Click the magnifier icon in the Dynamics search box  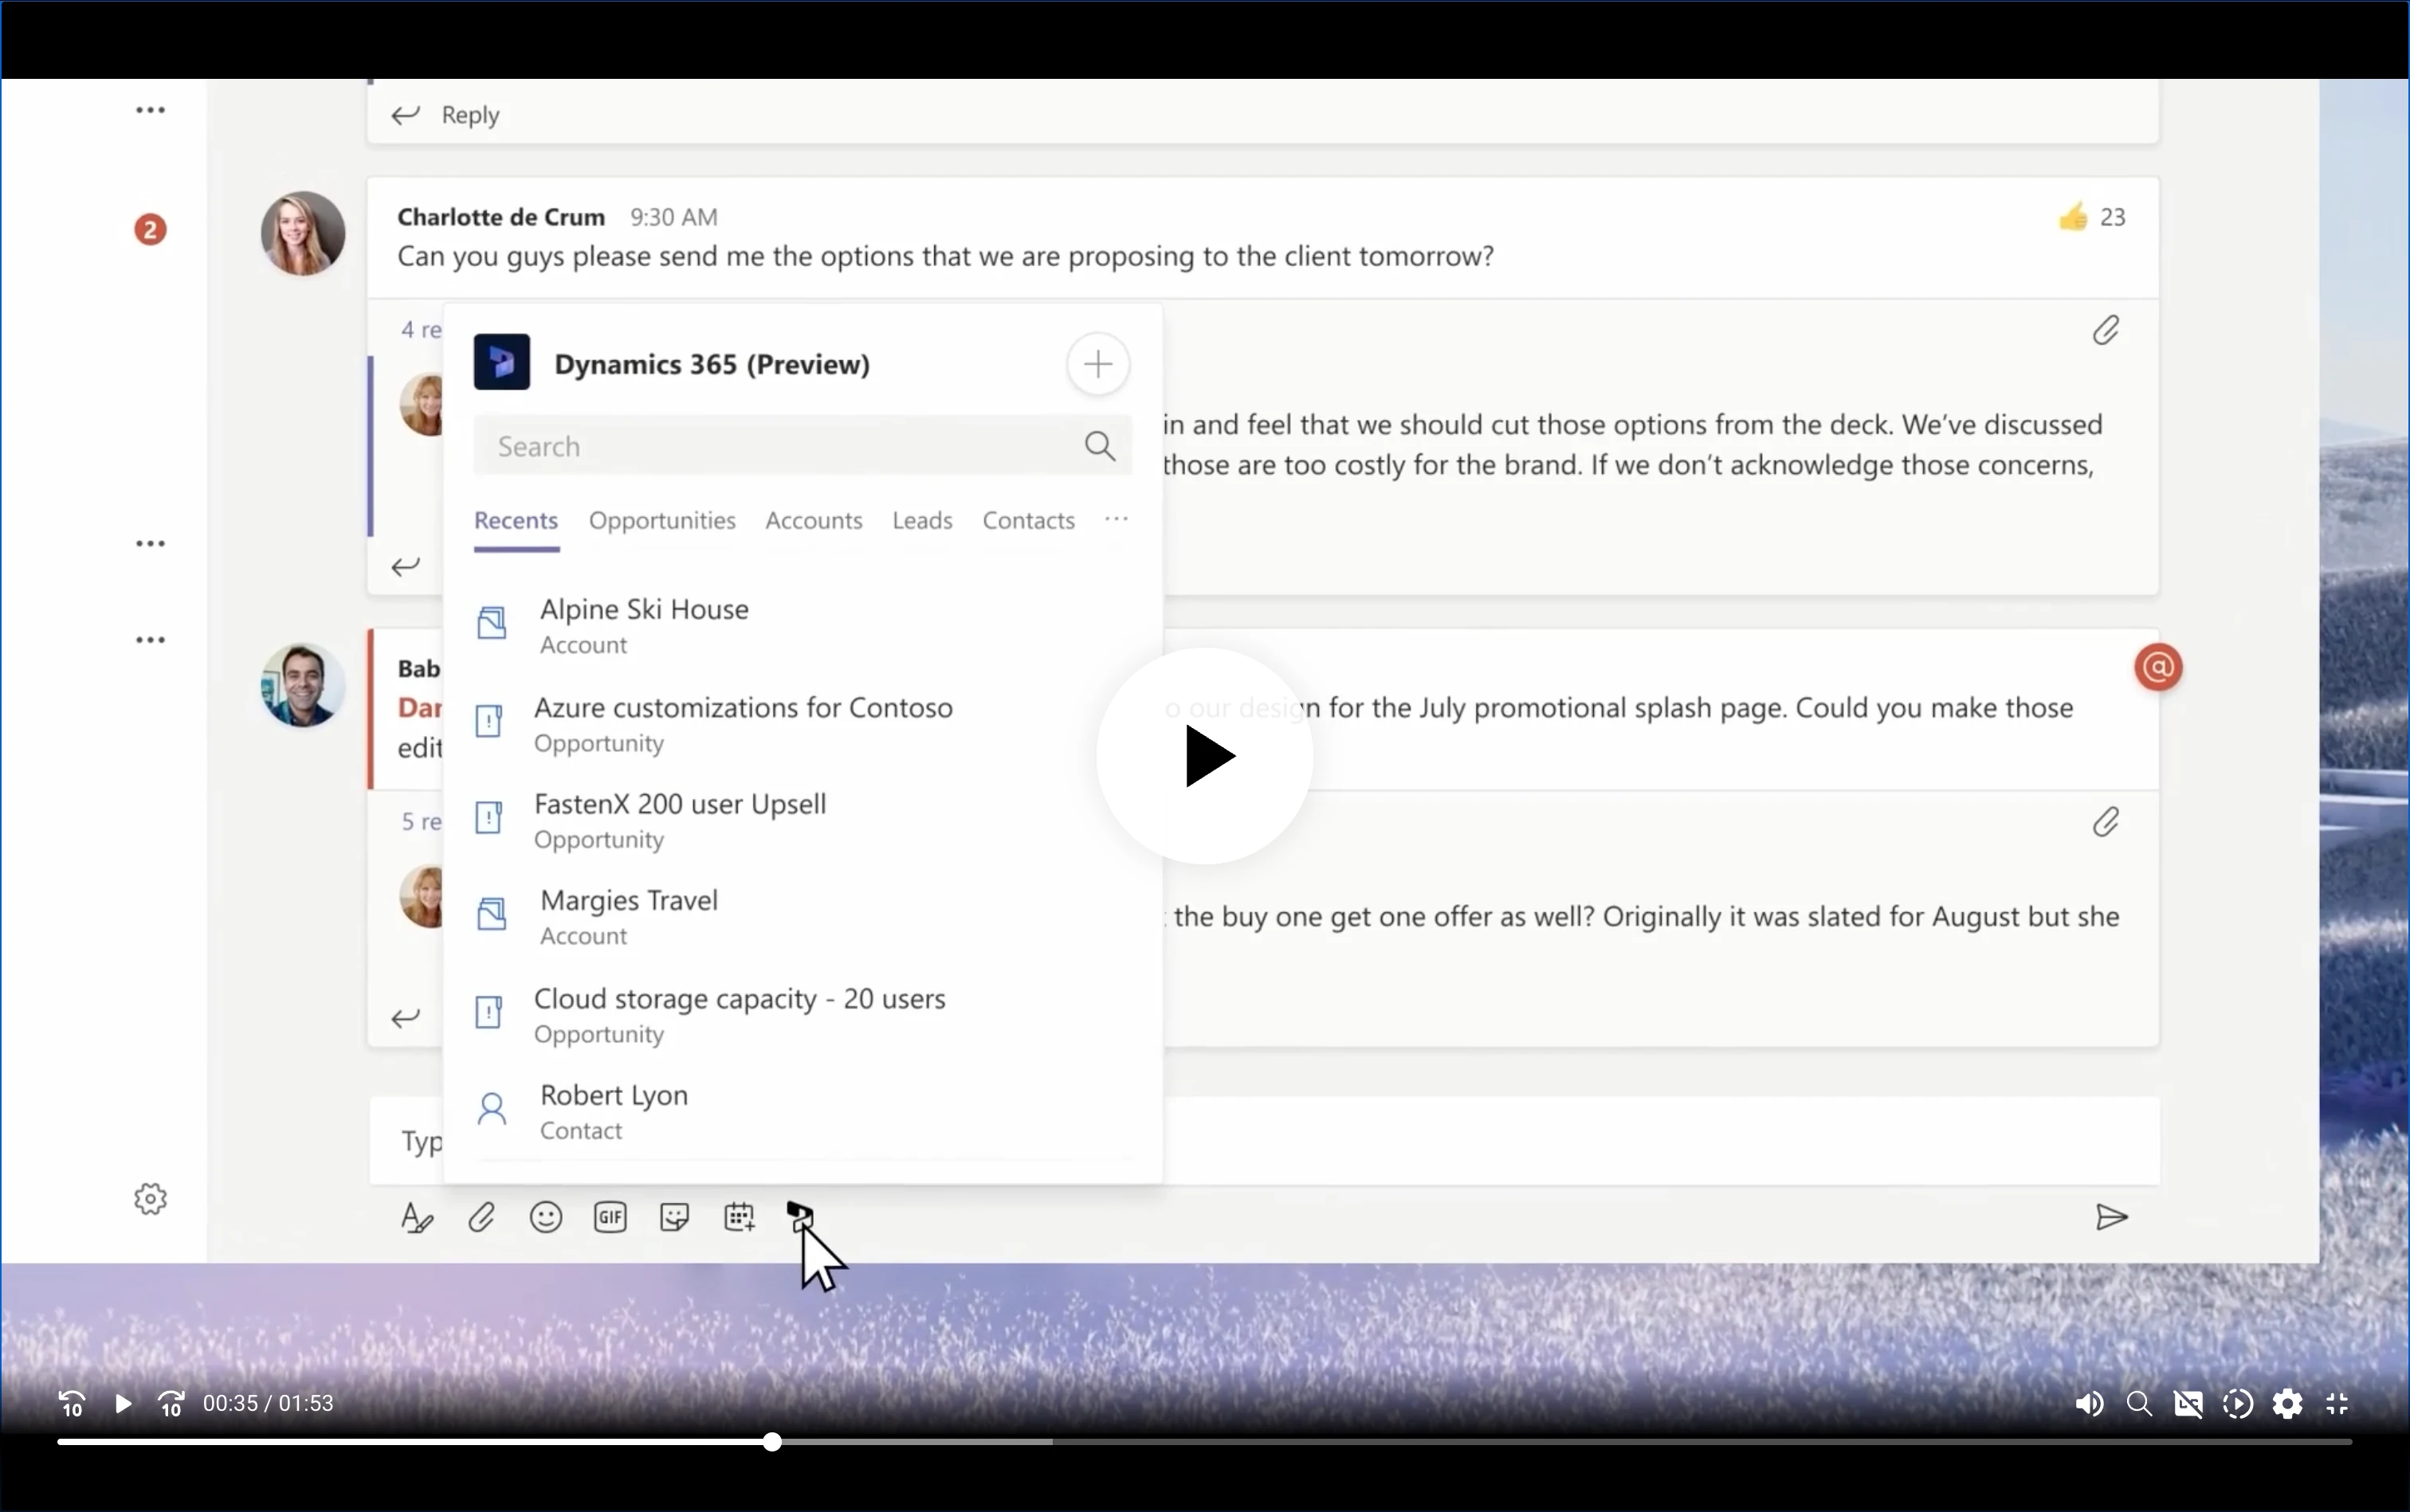(x=1100, y=446)
